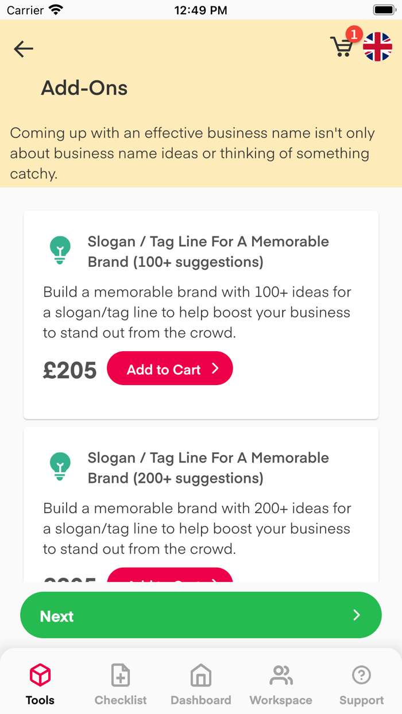Screen dimensions: 402x714
Task: Tap the UK flag language selector
Action: coord(377,47)
